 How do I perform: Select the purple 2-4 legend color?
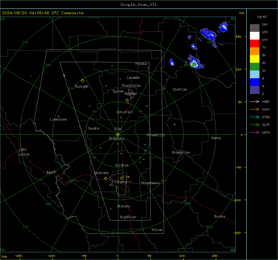pos(255,90)
